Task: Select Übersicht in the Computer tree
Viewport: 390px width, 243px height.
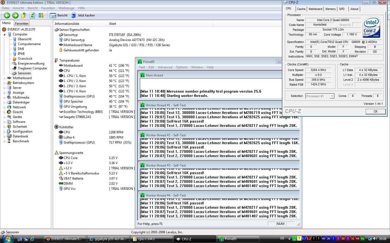Action: coord(25,39)
